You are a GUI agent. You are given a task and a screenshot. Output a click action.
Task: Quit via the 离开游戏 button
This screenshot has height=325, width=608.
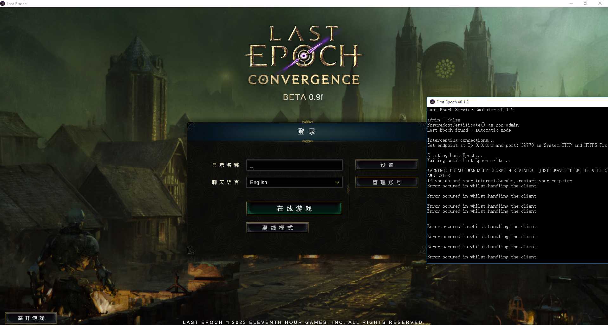tap(31, 318)
